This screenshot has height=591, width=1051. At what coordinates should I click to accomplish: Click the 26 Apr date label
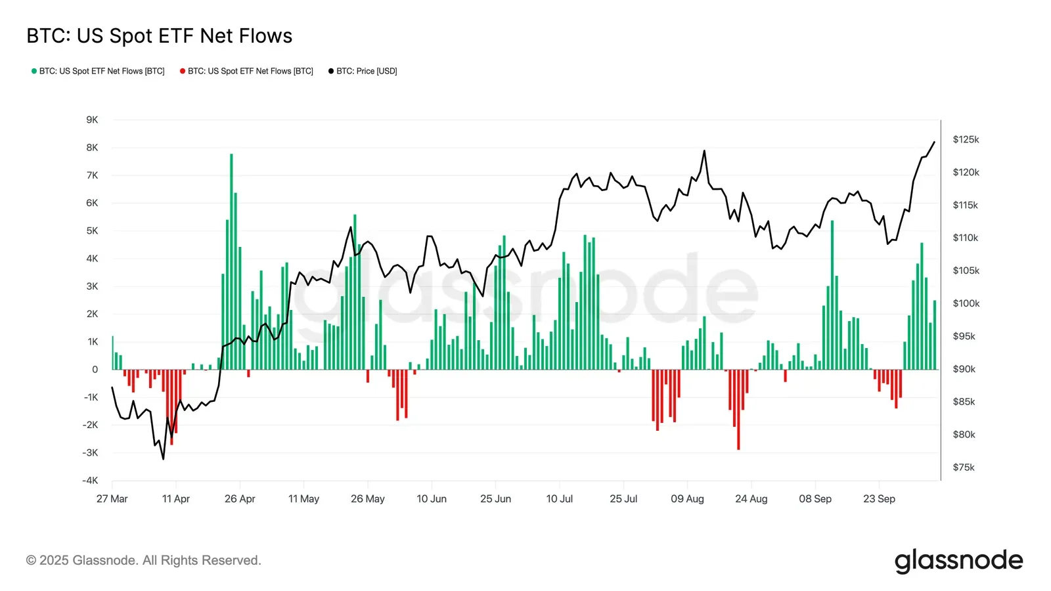pos(240,499)
